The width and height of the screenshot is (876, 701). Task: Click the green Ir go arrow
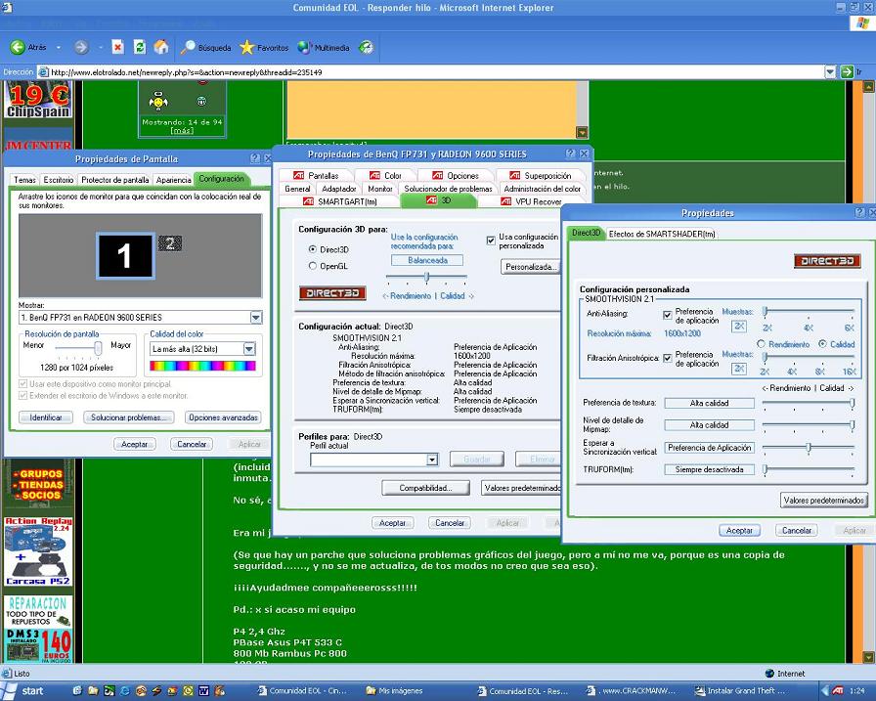coord(847,72)
